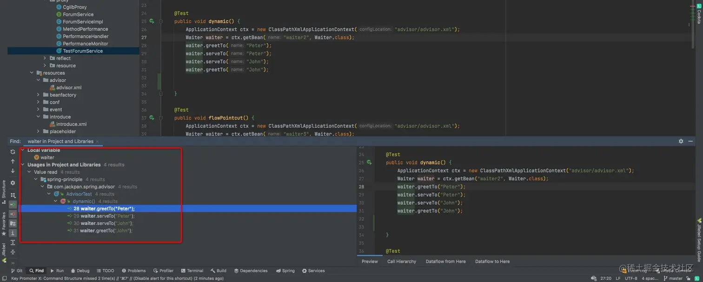Image resolution: width=703 pixels, height=282 pixels.
Task: Open Run tool window
Action: [57, 271]
